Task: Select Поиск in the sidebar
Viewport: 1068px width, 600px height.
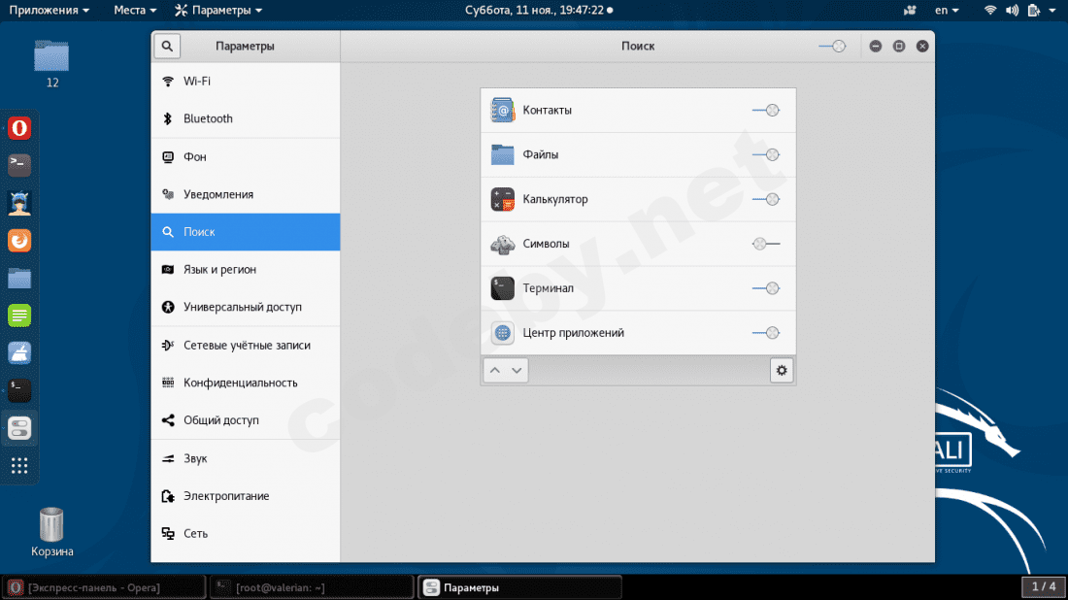Action: coord(246,232)
